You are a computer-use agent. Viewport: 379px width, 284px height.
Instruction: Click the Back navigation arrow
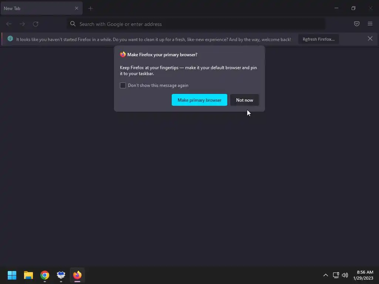9,24
